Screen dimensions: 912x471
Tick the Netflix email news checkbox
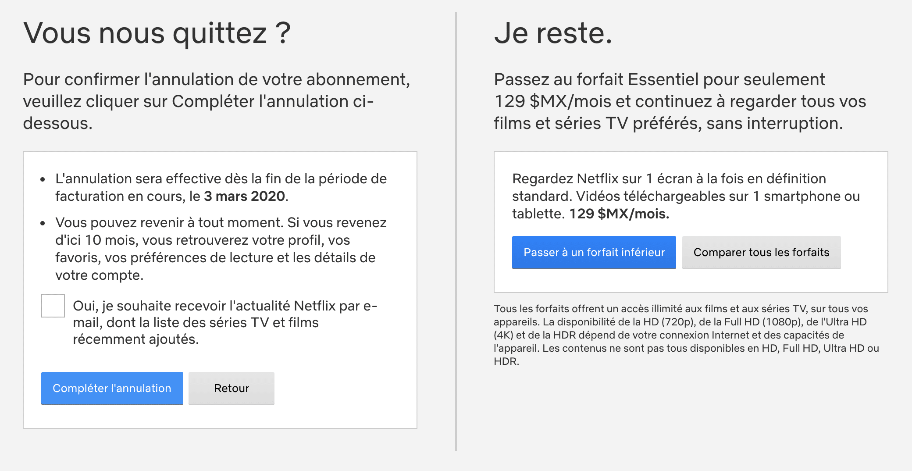[53, 306]
